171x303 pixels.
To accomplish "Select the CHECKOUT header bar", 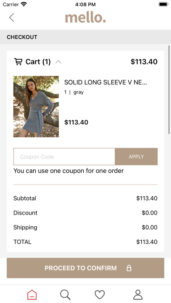I will tap(85, 37).
